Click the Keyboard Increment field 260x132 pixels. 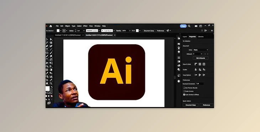pyautogui.click(x=200, y=84)
